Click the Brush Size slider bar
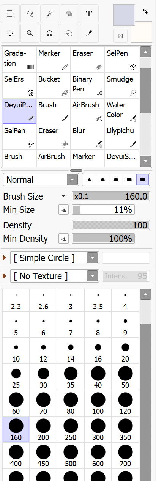156x481 pixels. click(x=111, y=196)
